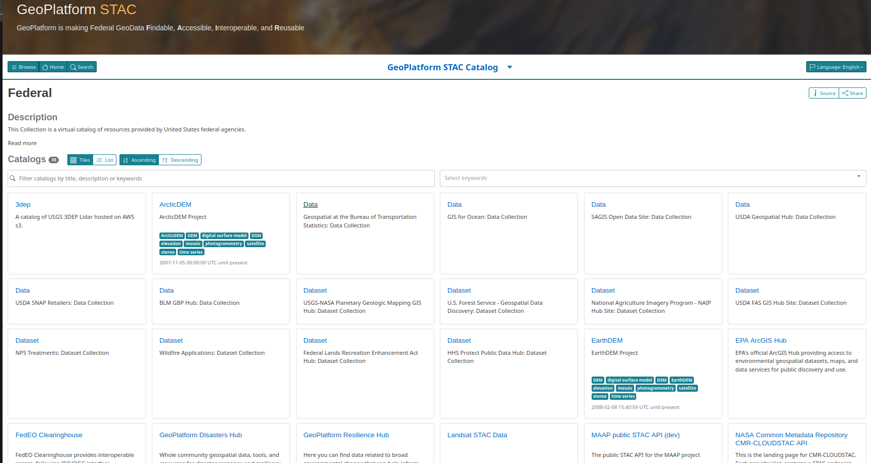
Task: Open Data link for USDA Geospatial Hub
Action: 742,205
